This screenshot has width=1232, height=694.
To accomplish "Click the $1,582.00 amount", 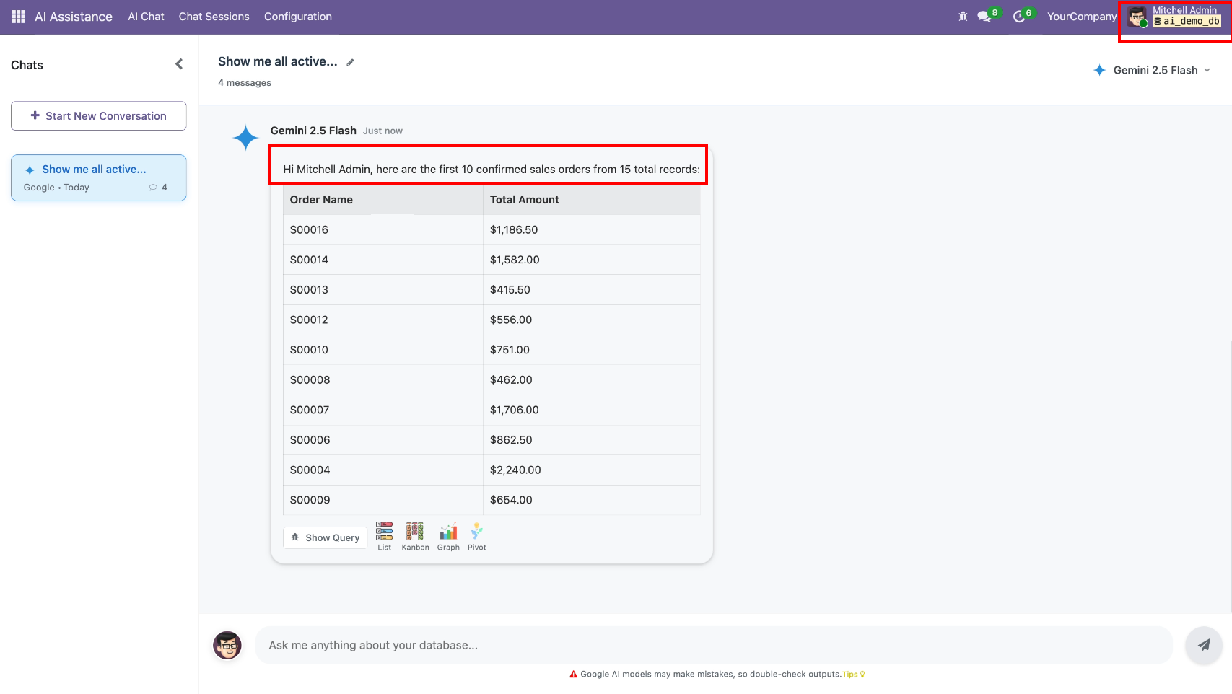I will (x=515, y=260).
